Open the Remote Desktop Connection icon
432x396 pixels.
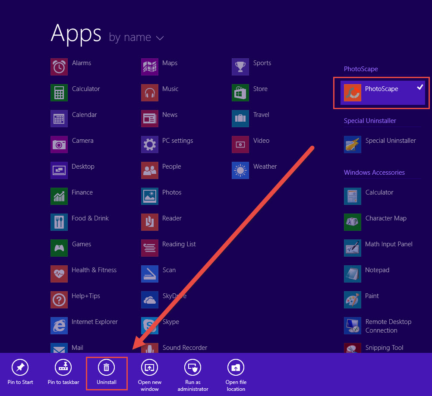tap(353, 326)
